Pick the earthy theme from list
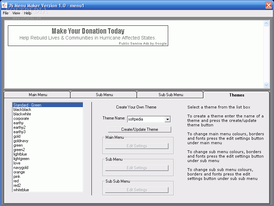 point(48,123)
